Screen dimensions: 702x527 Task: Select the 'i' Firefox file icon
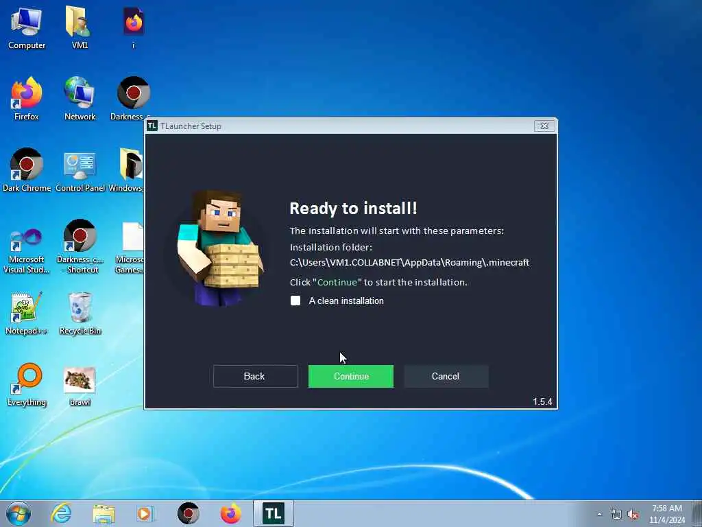tap(134, 27)
